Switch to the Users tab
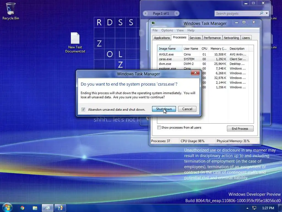The height and width of the screenshot is (212, 282). (x=246, y=38)
